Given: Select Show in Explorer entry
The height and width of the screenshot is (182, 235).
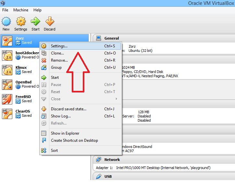Looking at the screenshot, I should pos(80,133).
